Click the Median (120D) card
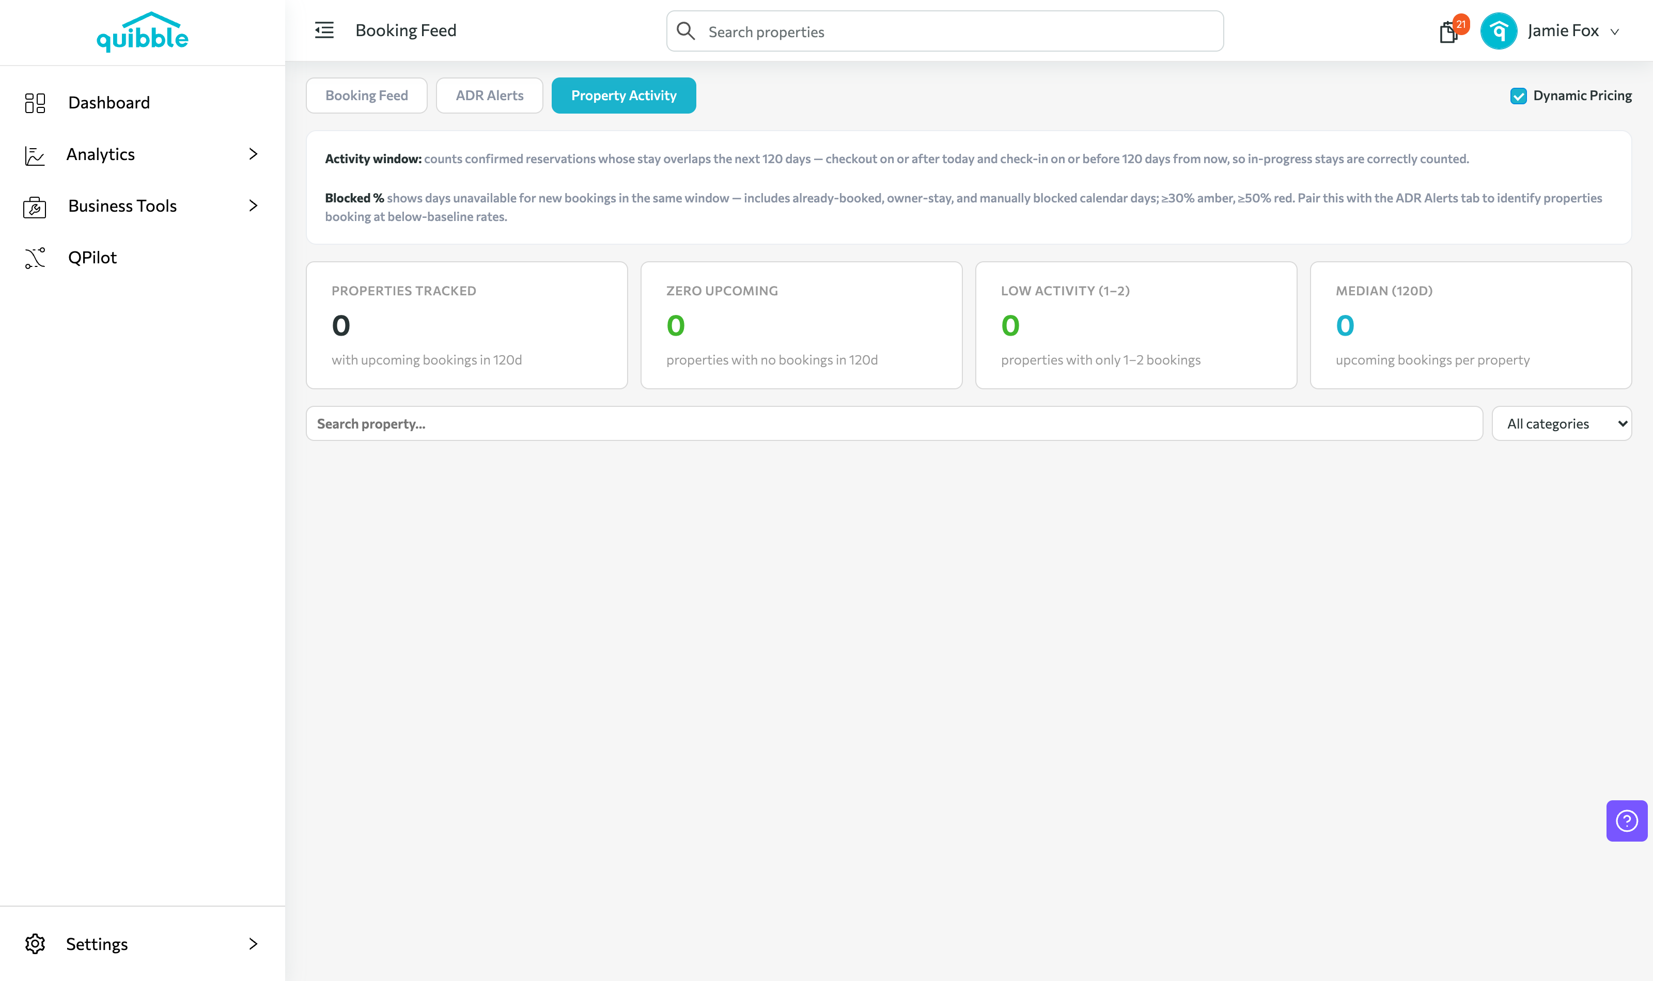Screen dimensions: 1653x981 coord(1471,325)
